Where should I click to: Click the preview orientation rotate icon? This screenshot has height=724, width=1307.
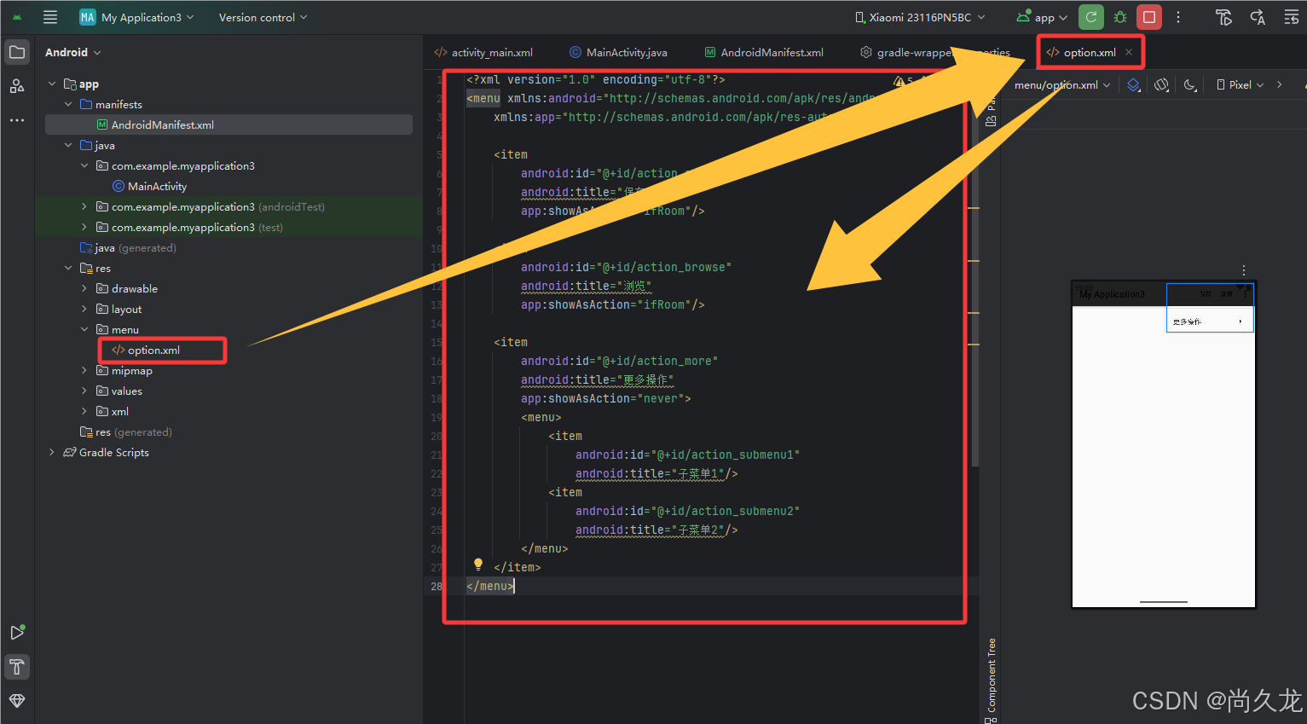[x=1161, y=84]
